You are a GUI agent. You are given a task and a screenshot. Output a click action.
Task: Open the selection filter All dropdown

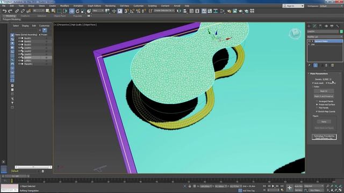[38, 11]
